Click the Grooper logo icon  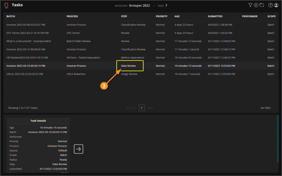(x=6, y=5)
